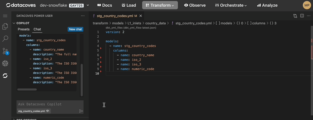Screen dimensions: 313x120
Task: Click version: 2 on line 1
Action: [x=115, y=32]
